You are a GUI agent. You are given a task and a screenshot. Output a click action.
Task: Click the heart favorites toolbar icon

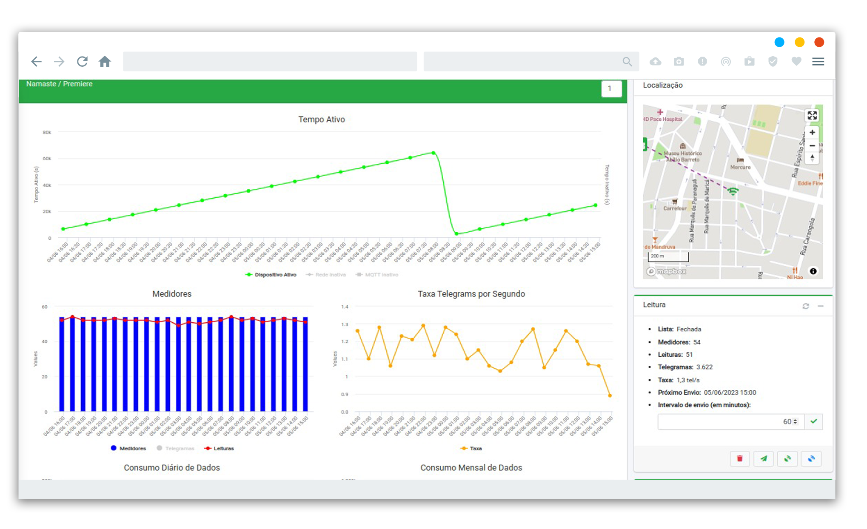pos(796,62)
